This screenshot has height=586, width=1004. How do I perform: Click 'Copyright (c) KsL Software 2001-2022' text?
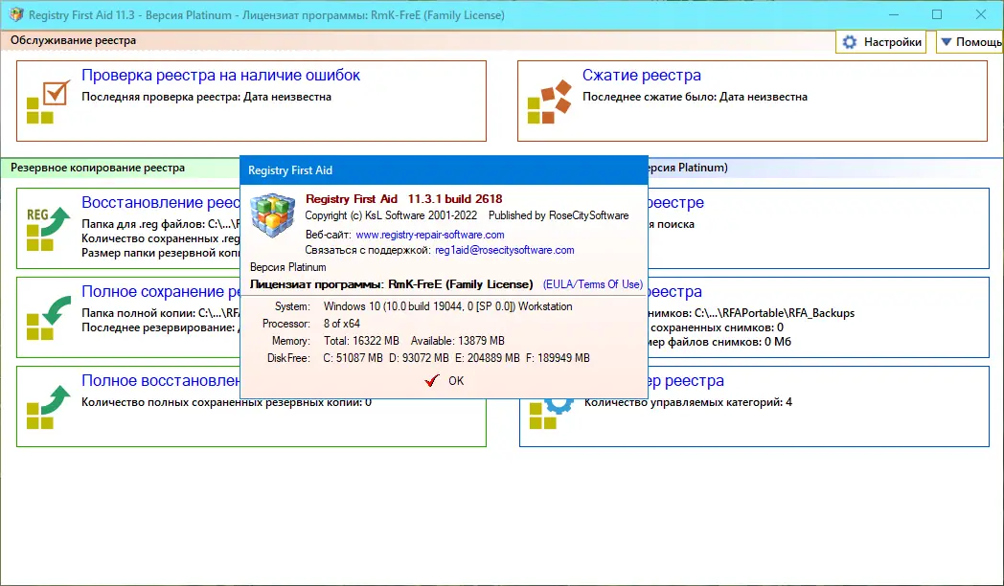pos(391,215)
